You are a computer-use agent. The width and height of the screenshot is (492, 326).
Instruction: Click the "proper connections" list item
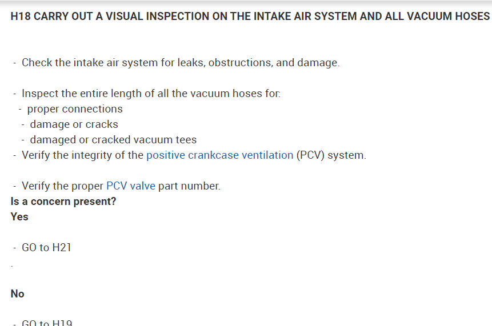coord(75,109)
